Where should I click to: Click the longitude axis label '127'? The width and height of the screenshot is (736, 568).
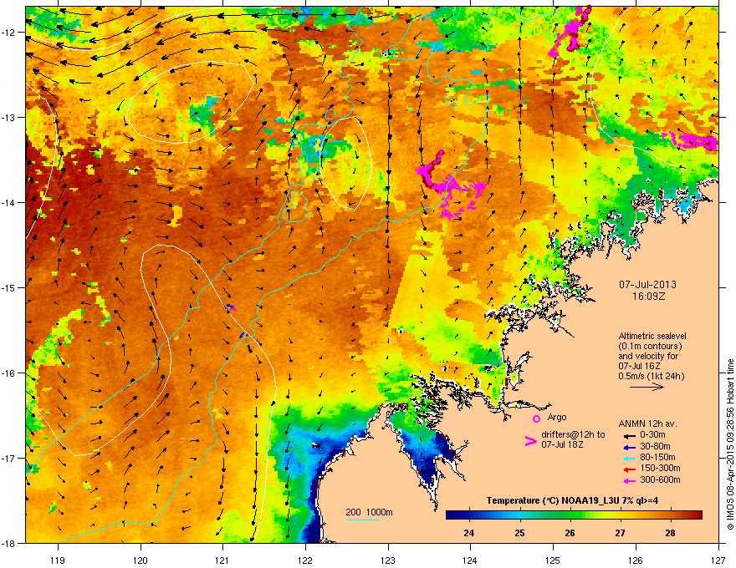(x=718, y=560)
